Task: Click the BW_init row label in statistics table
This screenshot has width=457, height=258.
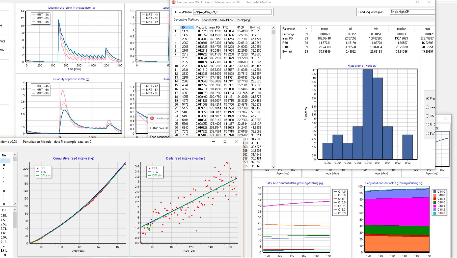Action: coord(287,51)
